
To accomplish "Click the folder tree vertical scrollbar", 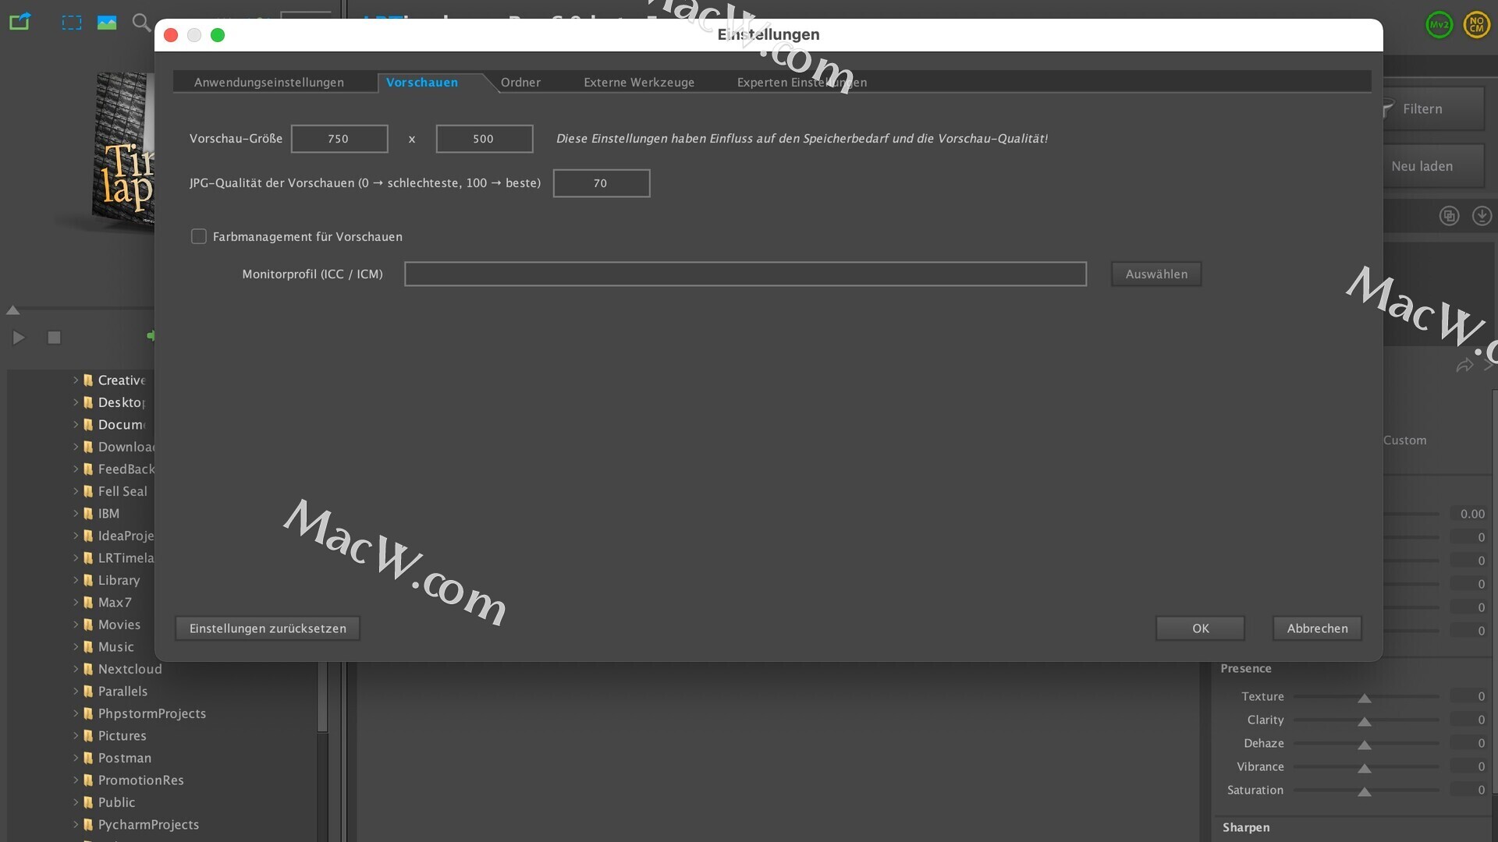I will (322, 698).
